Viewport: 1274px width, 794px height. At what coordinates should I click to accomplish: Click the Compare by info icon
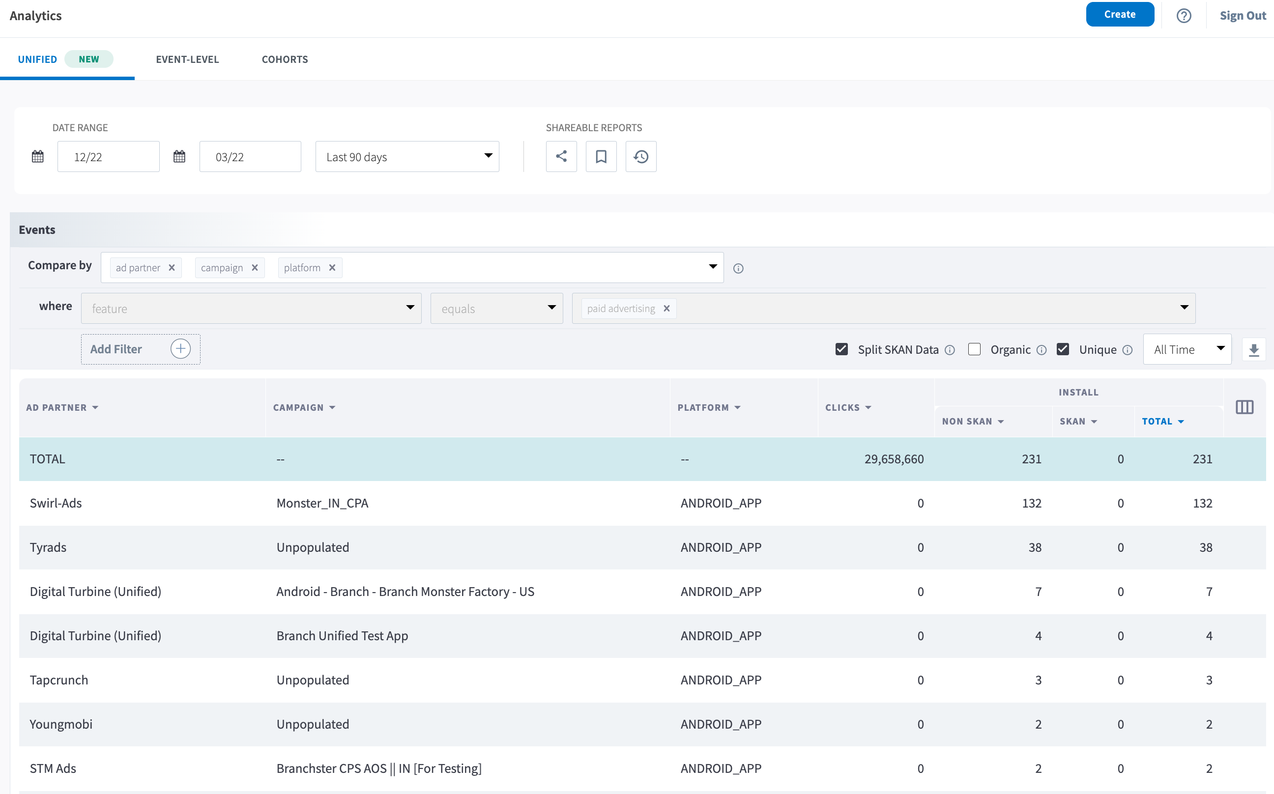pos(738,268)
